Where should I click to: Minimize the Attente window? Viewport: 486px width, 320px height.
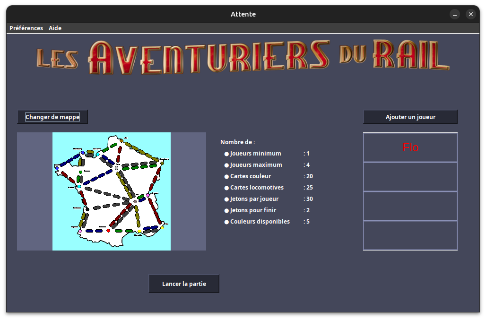[x=455, y=14]
